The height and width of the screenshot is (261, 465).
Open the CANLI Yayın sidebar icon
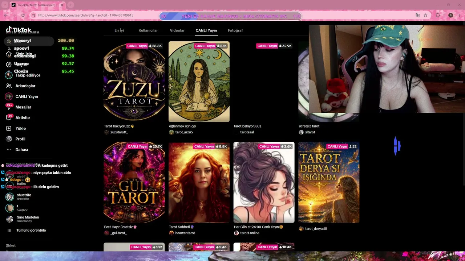coord(9,96)
